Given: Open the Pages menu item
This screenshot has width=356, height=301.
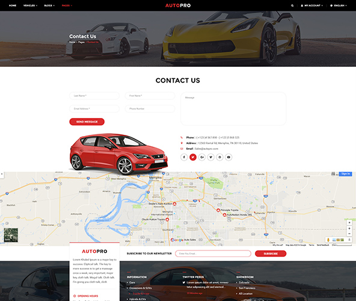Looking at the screenshot, I should tap(67, 5).
